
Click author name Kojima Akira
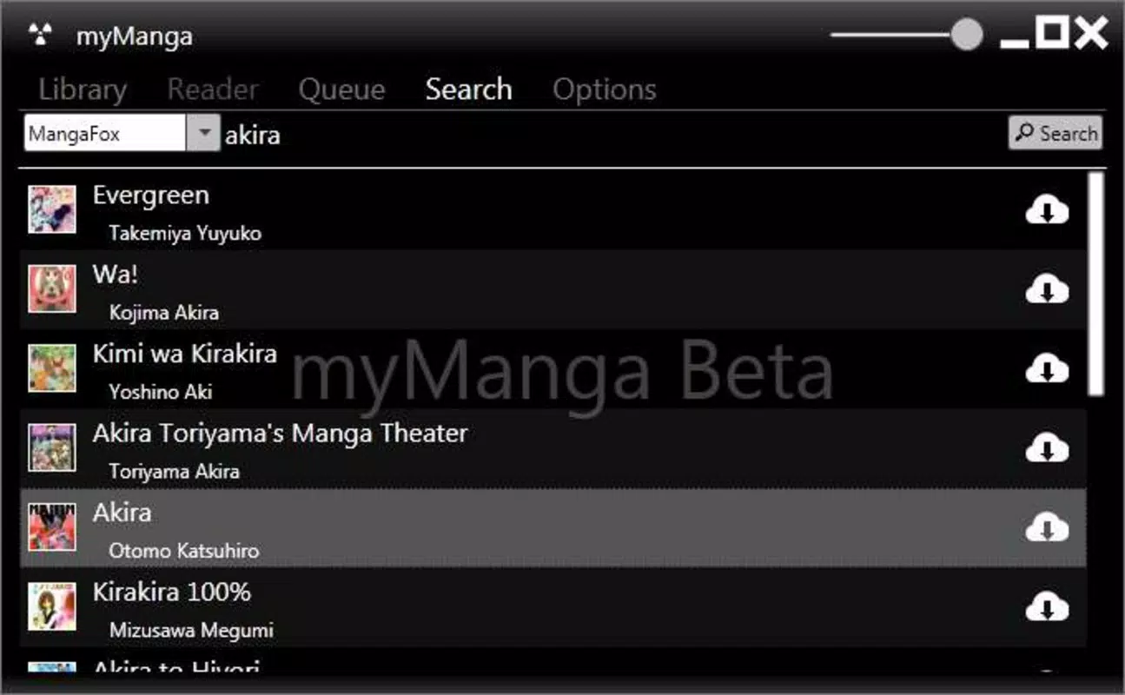pos(164,312)
